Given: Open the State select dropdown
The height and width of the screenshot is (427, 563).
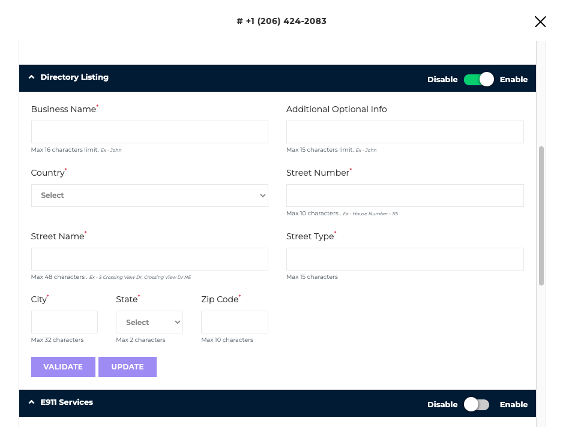Looking at the screenshot, I should point(149,322).
